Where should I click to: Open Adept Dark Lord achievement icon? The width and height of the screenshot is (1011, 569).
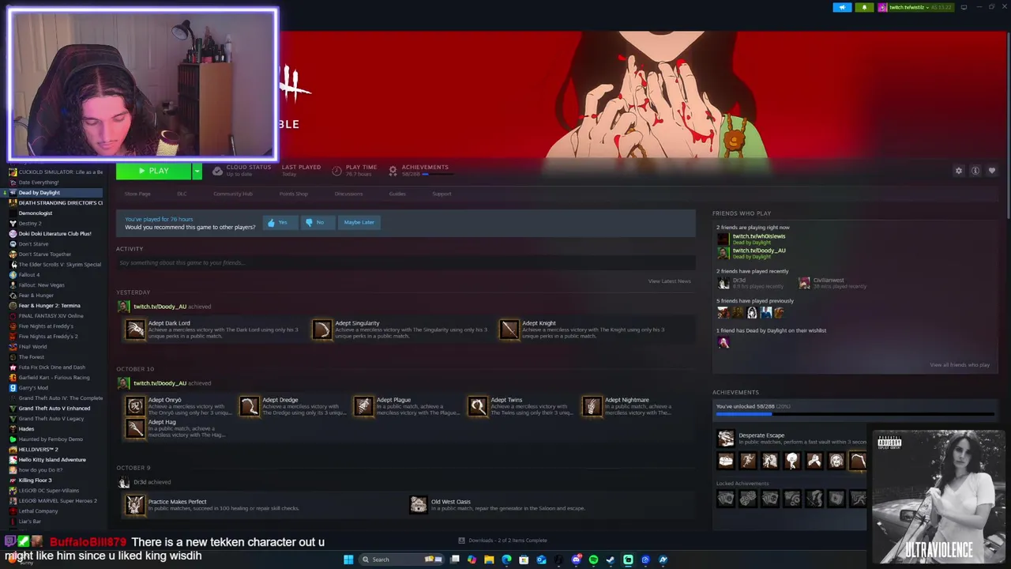pos(135,330)
